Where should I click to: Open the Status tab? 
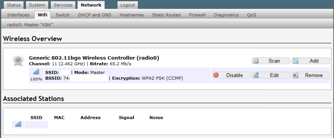[x=14, y=5]
